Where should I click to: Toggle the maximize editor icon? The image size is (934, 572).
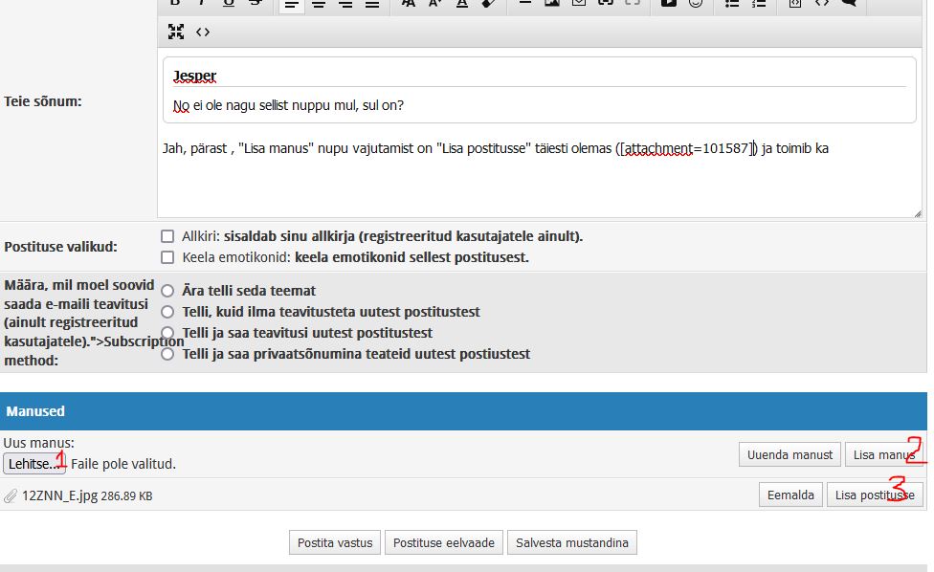click(175, 32)
